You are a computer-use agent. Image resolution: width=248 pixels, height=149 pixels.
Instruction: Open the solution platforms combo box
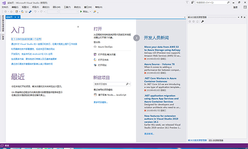click(x=69, y=12)
